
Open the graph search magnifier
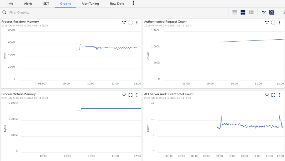(x=4, y=12)
